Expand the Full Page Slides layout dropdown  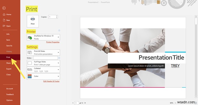click(43, 63)
